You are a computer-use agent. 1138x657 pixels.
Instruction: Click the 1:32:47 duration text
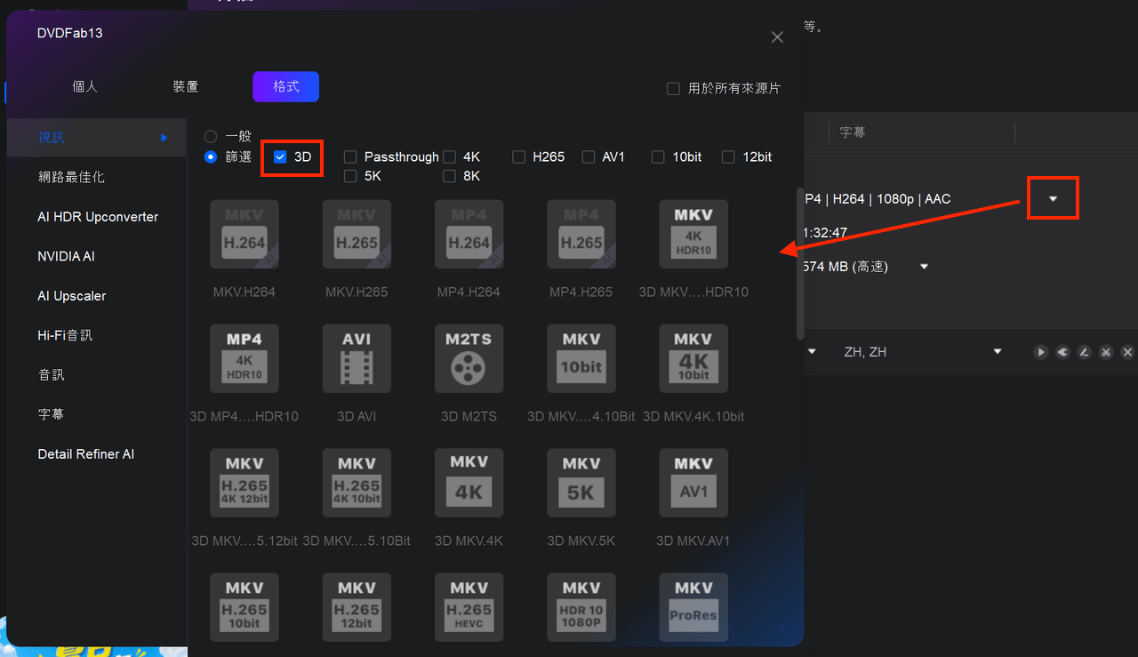pos(826,233)
